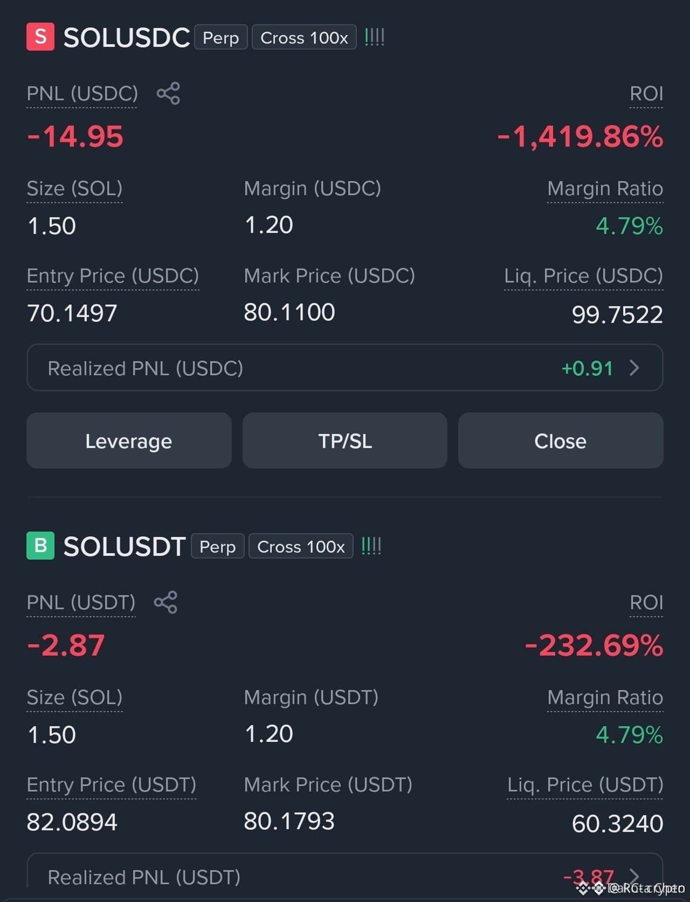Open the SOLUSDC pair title

click(127, 38)
